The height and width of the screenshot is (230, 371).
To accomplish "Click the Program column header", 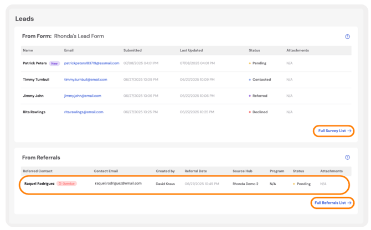I will pos(277,171).
